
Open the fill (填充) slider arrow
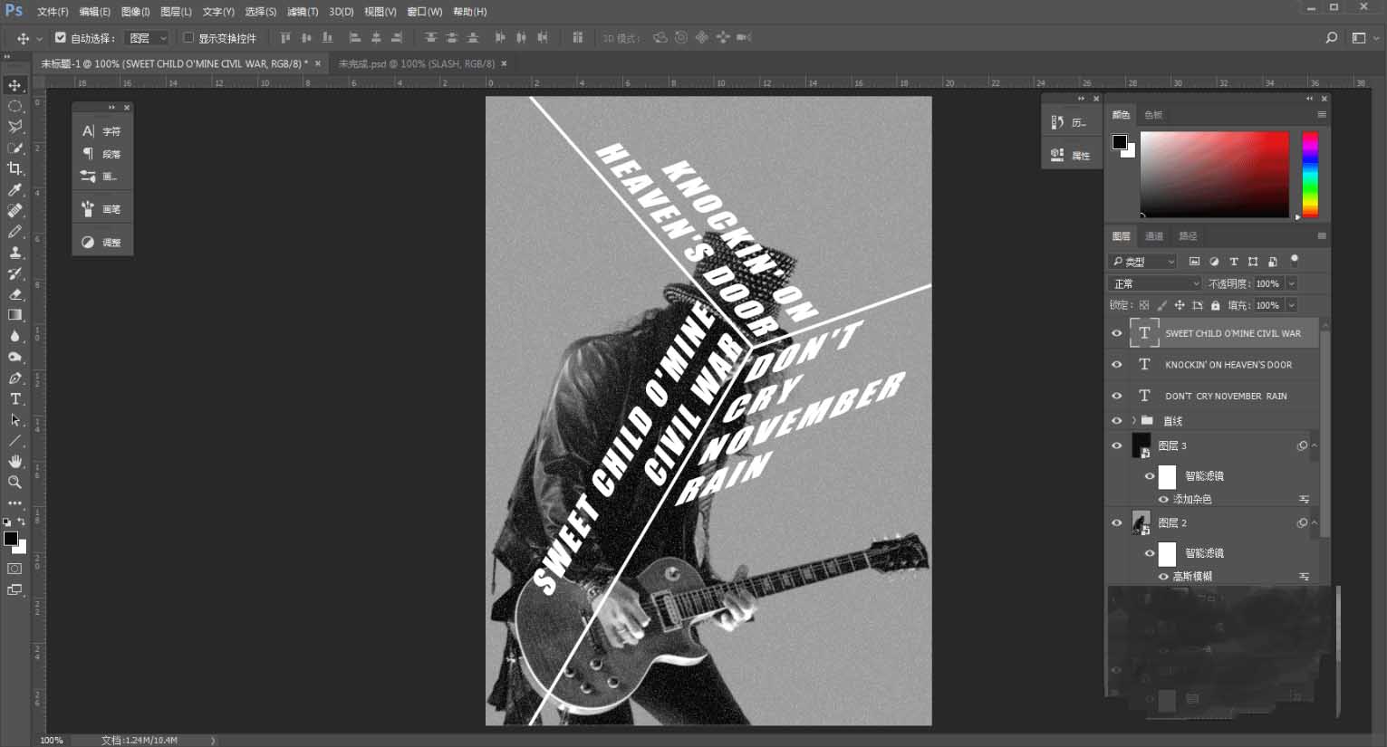(x=1292, y=305)
